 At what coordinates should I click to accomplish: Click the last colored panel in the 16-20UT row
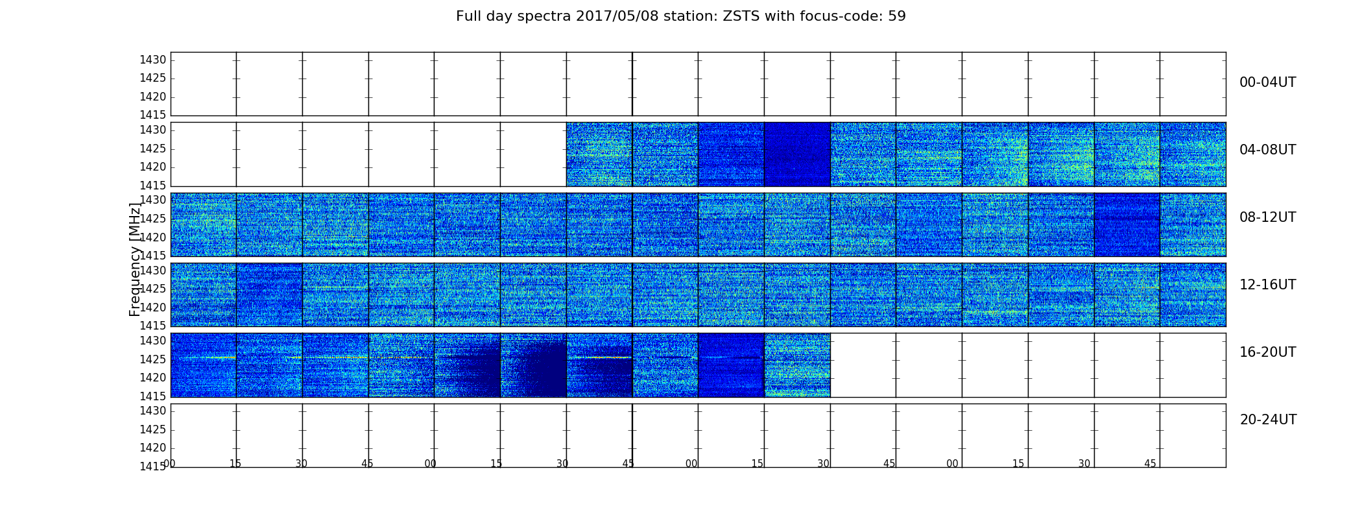[797, 365]
